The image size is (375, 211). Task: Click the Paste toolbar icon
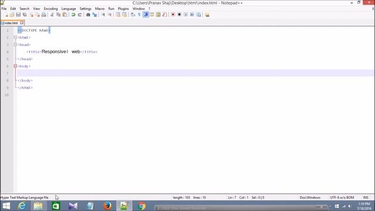(x=65, y=15)
